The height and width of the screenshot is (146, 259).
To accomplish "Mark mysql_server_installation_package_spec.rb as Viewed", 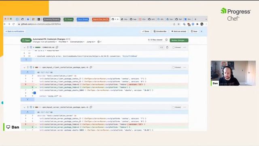I will 176,107.
